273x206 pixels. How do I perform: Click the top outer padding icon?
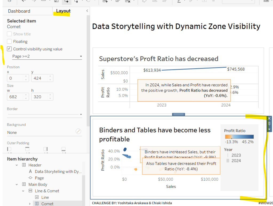click(27, 149)
